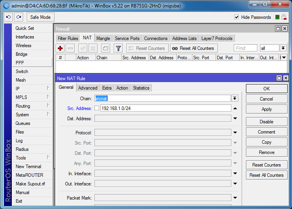
Task: Click the comment note icon in Firewall toolbar
Action: click(105, 48)
